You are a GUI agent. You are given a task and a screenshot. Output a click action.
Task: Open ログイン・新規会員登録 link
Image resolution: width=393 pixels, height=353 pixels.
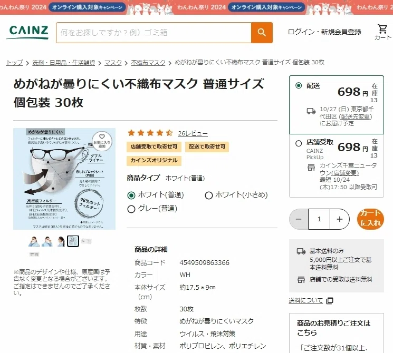coord(324,32)
